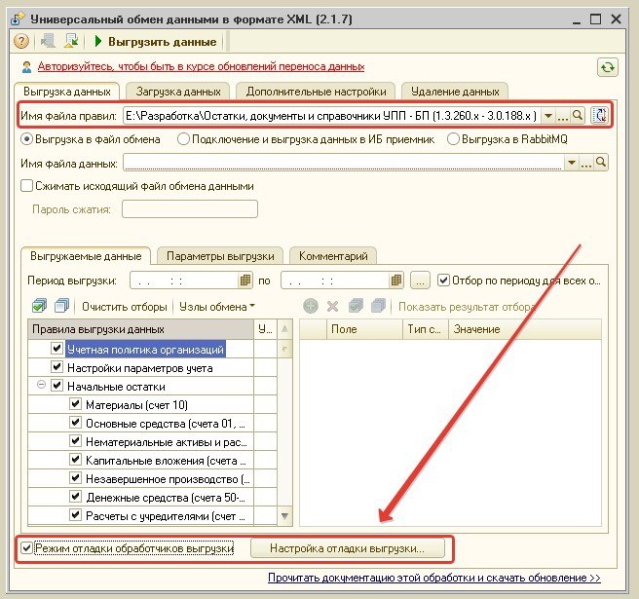Enable Сжимать исходящий файл обмена данными

tap(26, 186)
